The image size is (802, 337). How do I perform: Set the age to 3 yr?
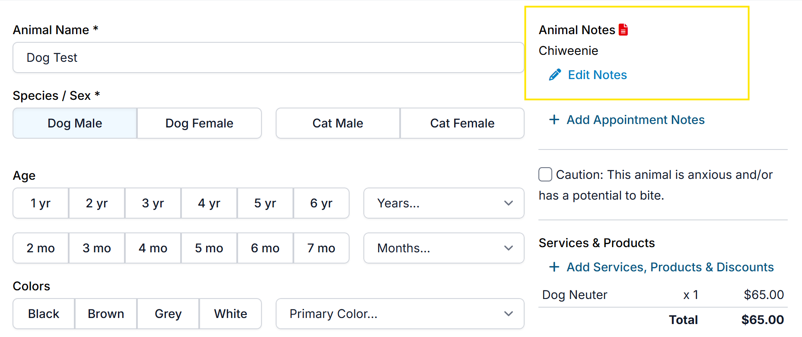click(153, 203)
